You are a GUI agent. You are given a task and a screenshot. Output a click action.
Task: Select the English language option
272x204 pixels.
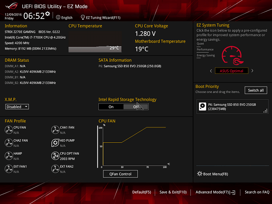pyautogui.click(x=67, y=18)
